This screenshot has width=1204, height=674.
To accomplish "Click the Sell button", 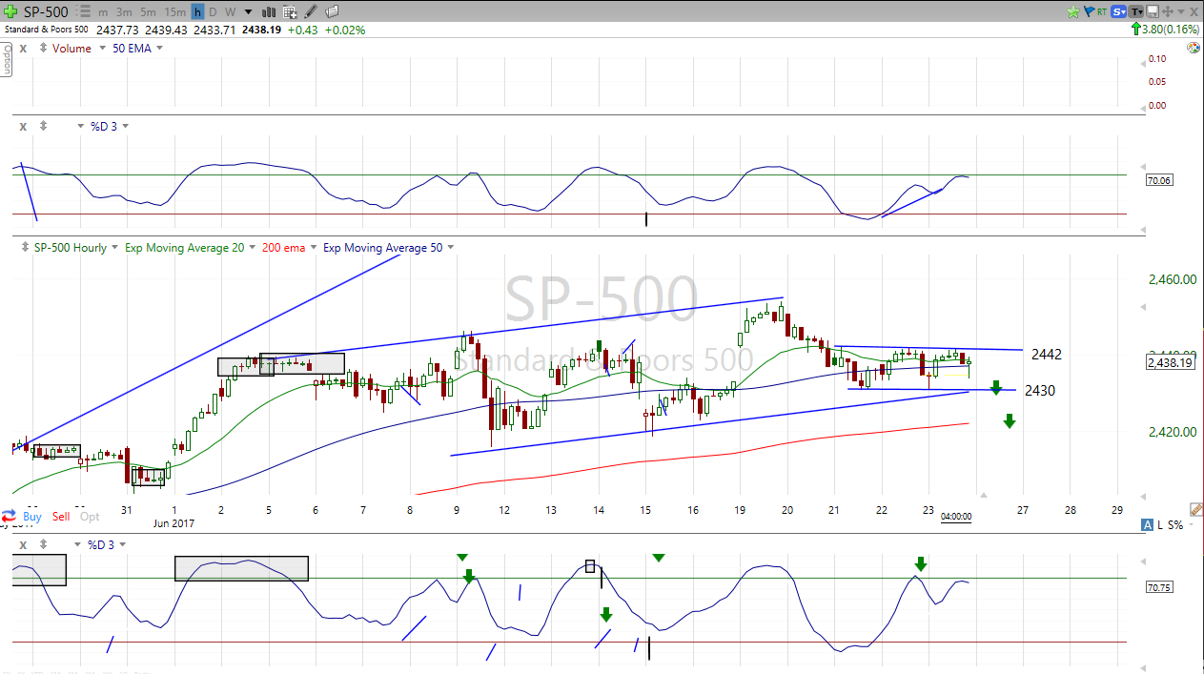I will pyautogui.click(x=61, y=517).
